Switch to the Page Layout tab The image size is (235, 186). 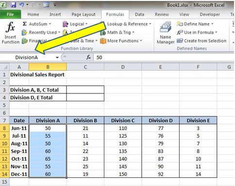click(x=84, y=15)
